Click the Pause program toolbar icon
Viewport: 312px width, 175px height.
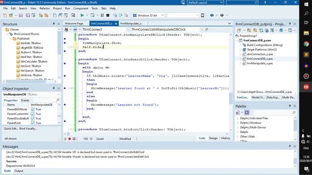pos(102,15)
